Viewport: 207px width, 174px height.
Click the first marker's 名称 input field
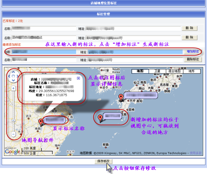44,29
